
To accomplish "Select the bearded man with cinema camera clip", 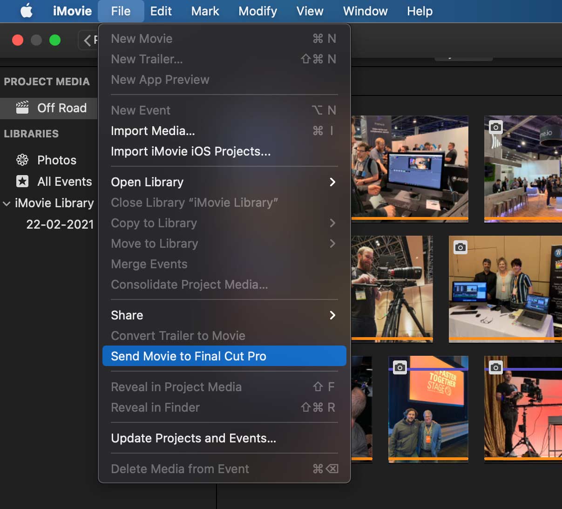I will 392,289.
